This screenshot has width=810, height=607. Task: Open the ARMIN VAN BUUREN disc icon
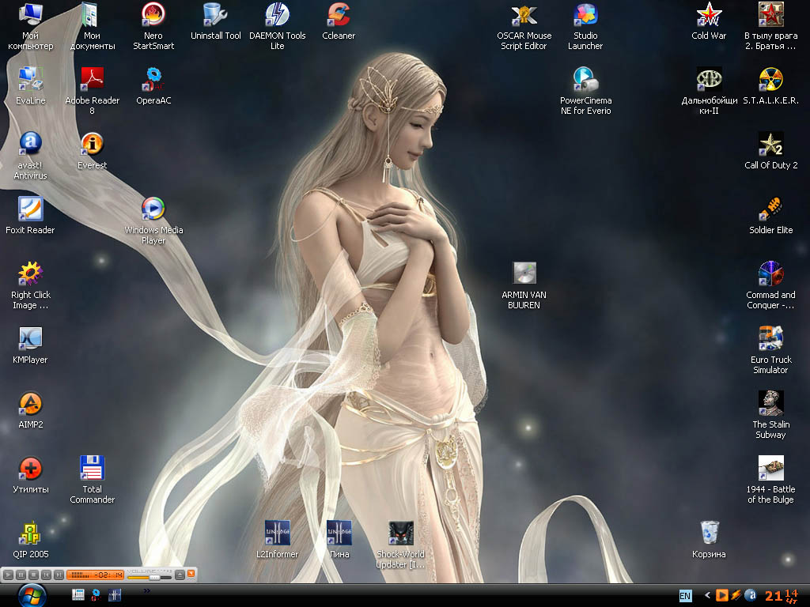pyautogui.click(x=524, y=285)
